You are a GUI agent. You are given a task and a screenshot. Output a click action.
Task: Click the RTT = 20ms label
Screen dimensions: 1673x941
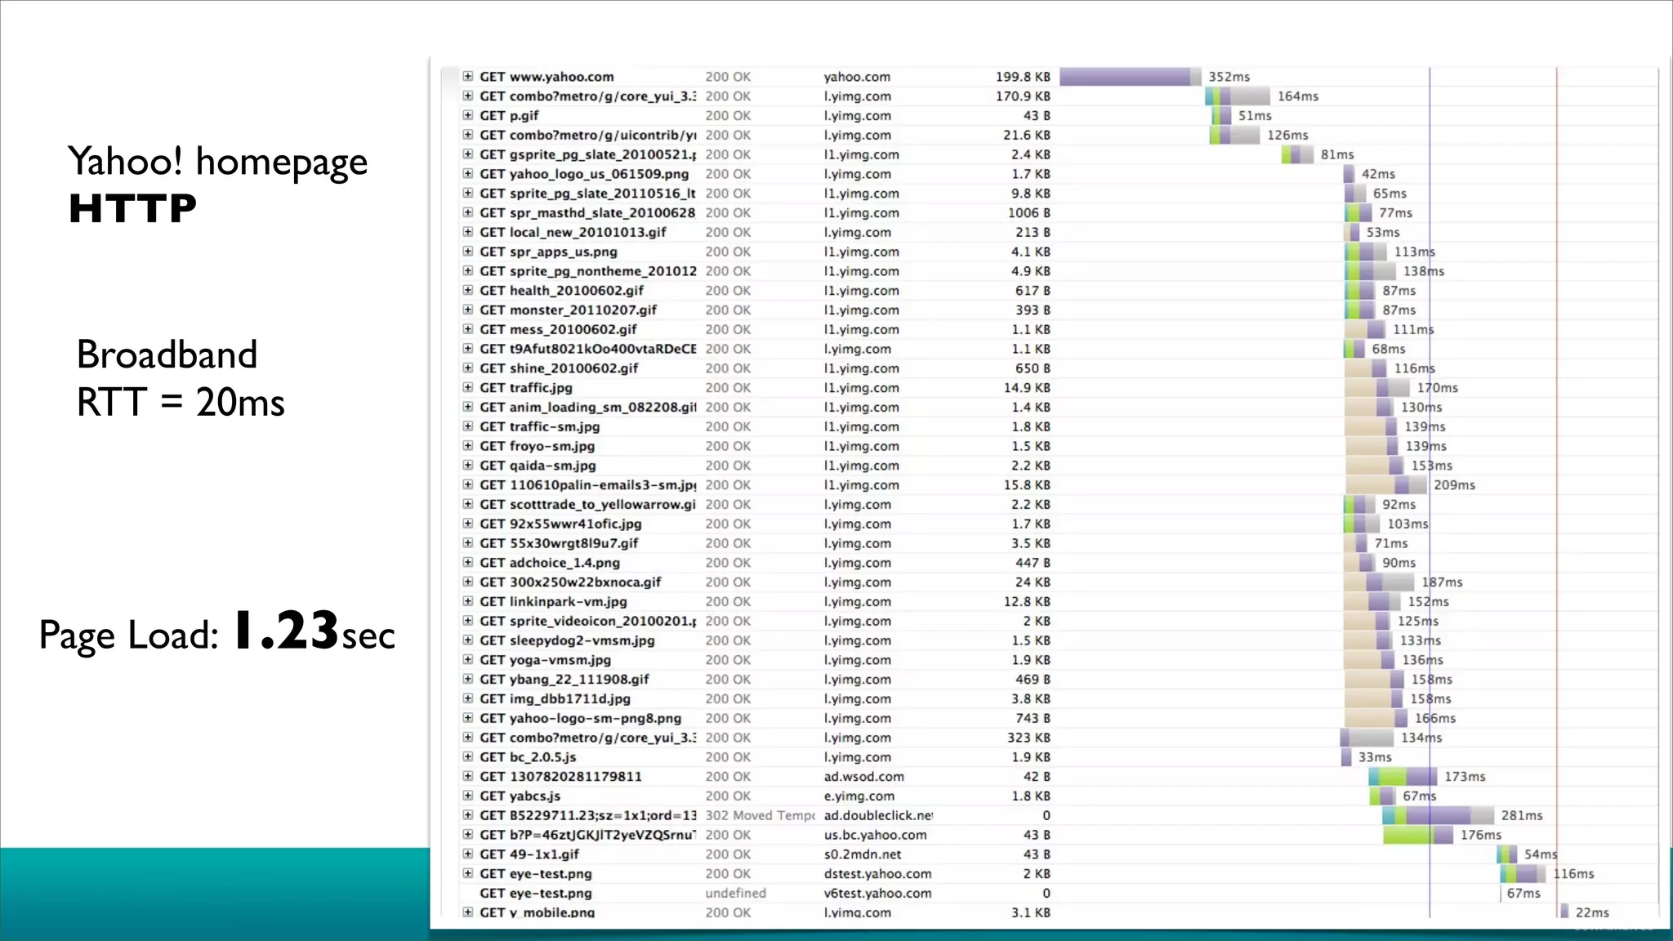(181, 402)
